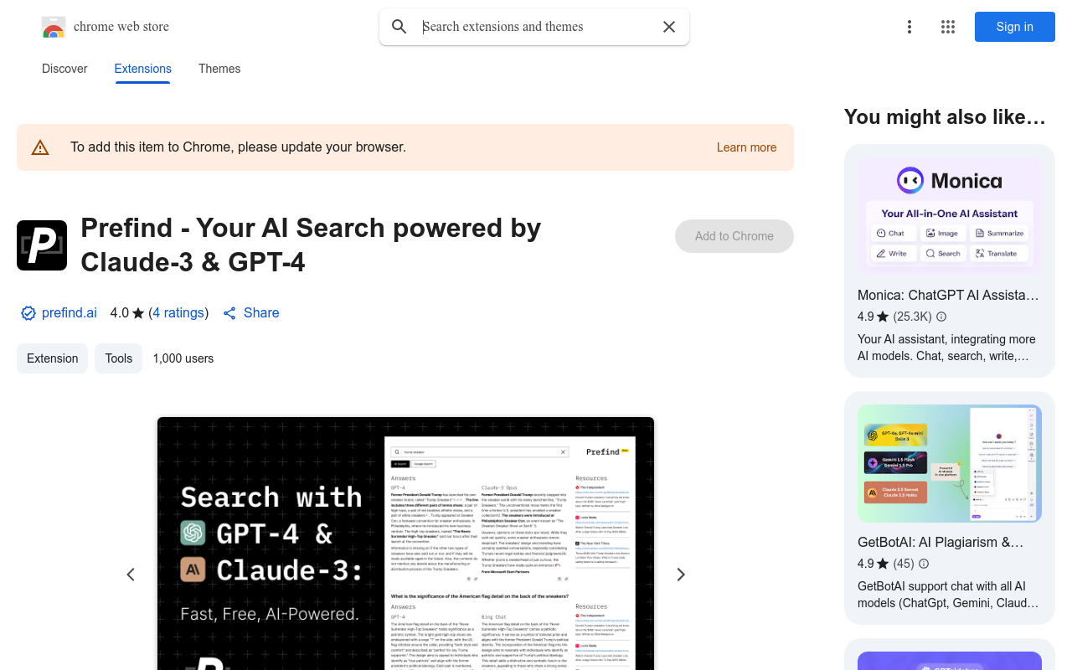Screen dimensions: 1072x670
Task: Open the Learn more link
Action: tap(746, 147)
